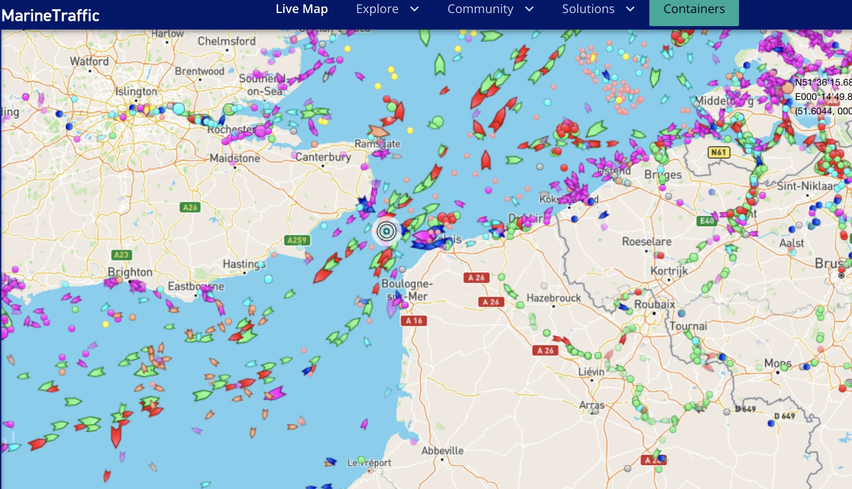Click the Sint-Niklaas city label
The width and height of the screenshot is (852, 489).
tap(807, 186)
